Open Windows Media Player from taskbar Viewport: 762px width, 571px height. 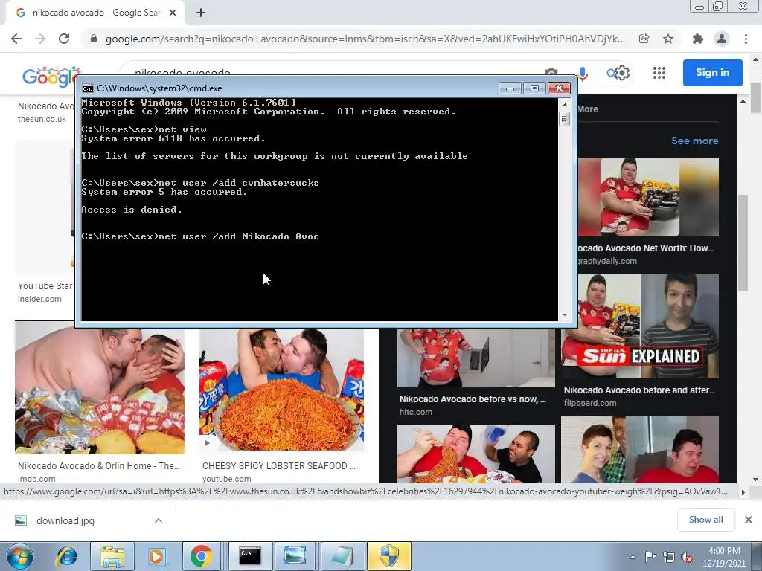[156, 556]
